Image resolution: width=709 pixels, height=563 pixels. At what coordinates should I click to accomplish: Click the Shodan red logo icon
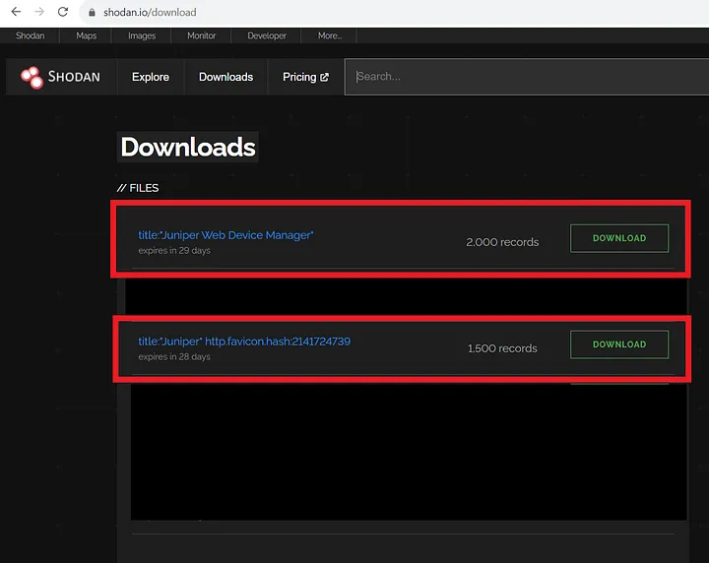(x=32, y=78)
